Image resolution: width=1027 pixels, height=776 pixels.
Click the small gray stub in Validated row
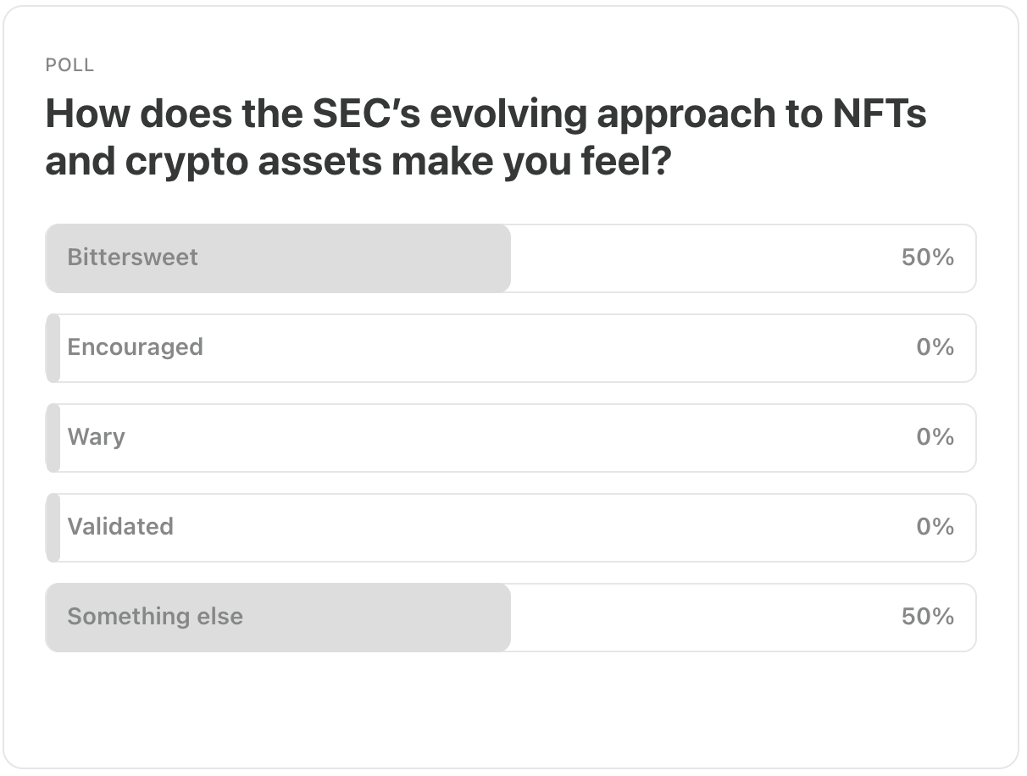53,528
